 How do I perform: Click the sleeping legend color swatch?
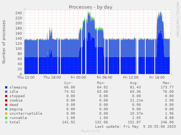(6, 87)
